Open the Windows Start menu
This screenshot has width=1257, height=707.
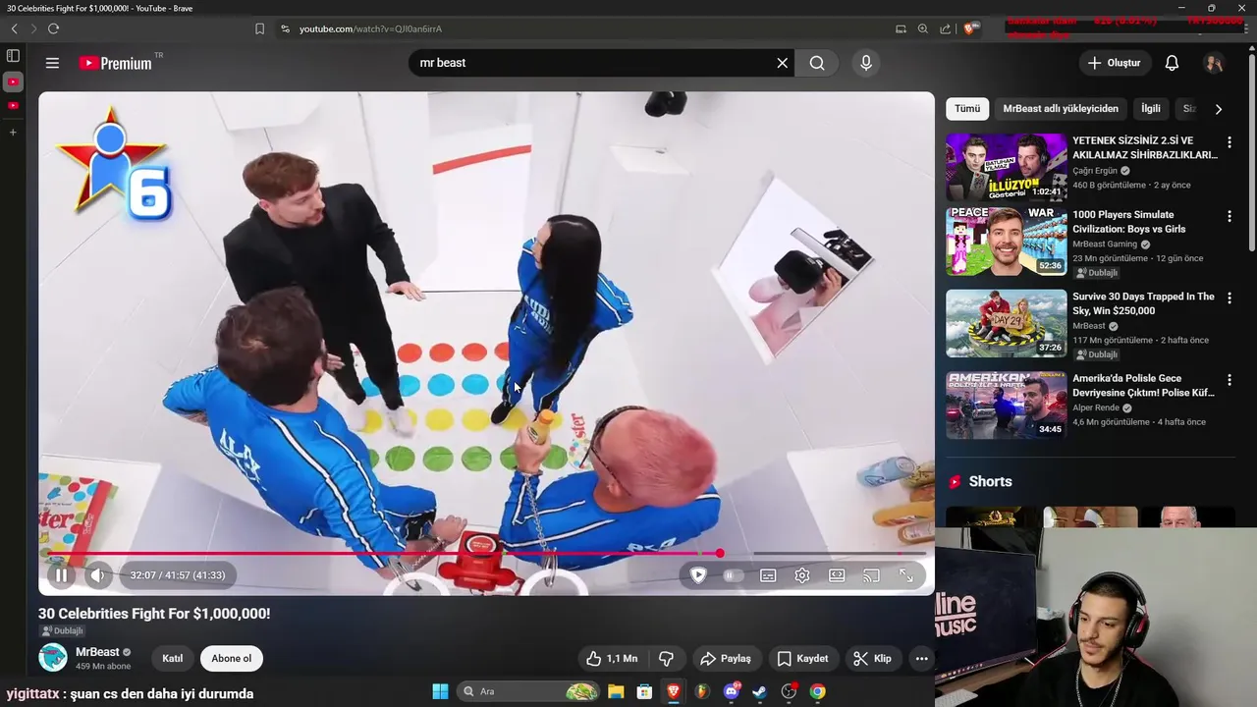click(440, 691)
